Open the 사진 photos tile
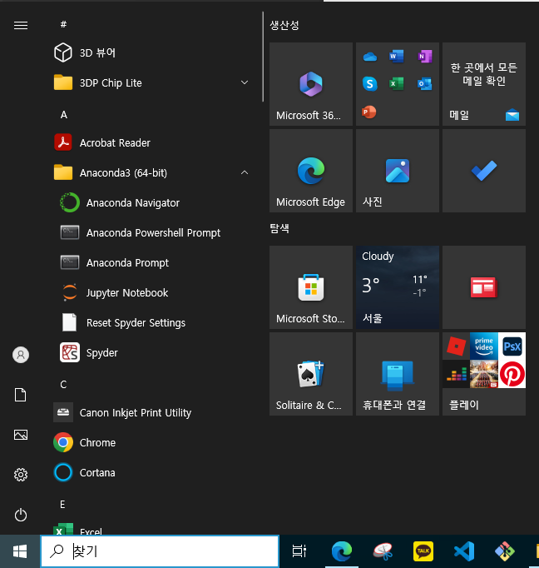 click(398, 171)
